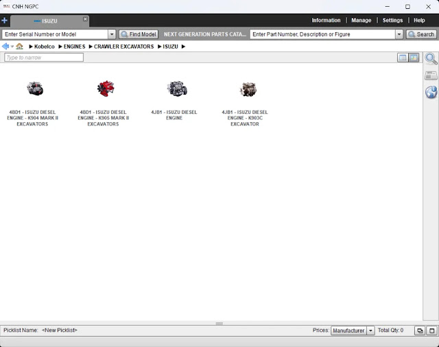Open the globe information side icon
Screen dimensions: 439x347
(431, 92)
